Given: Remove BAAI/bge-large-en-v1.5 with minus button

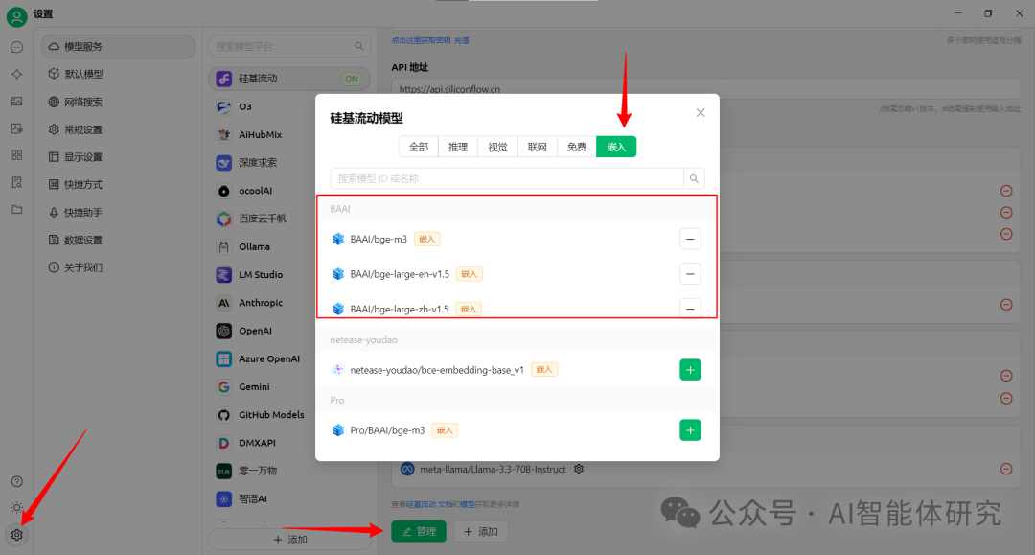Looking at the screenshot, I should pyautogui.click(x=690, y=274).
